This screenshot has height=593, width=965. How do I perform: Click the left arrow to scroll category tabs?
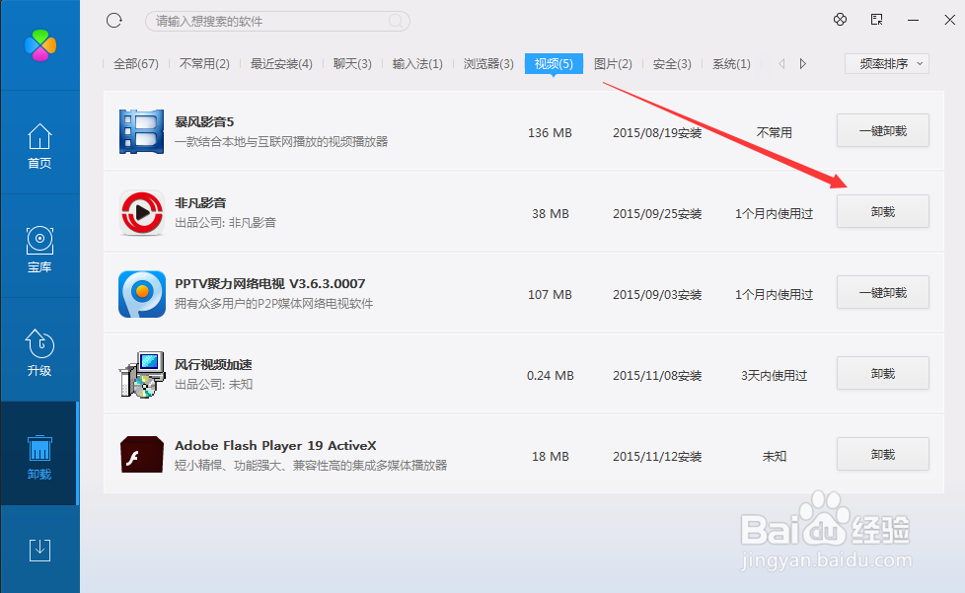pyautogui.click(x=780, y=62)
